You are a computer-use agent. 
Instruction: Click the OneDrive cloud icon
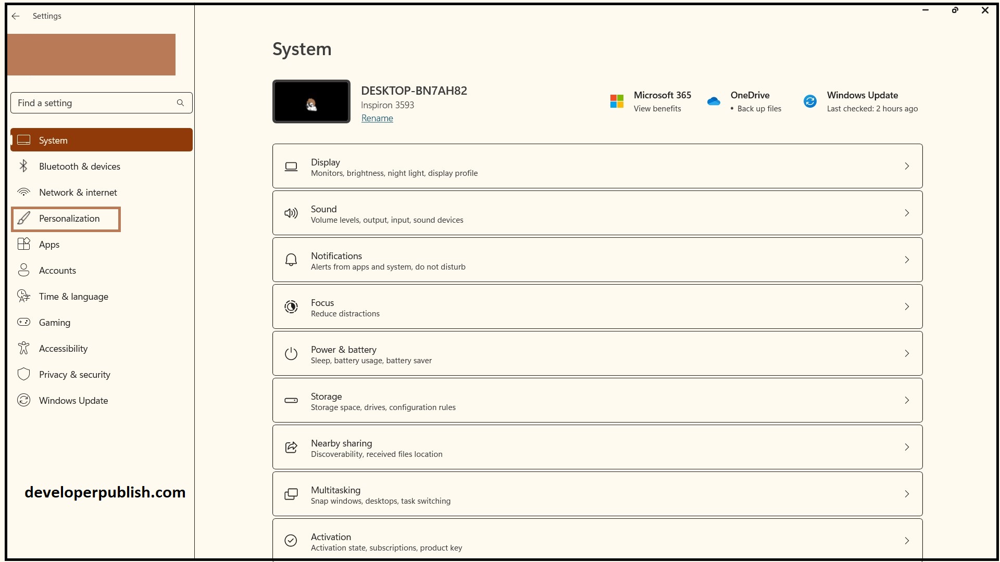pyautogui.click(x=714, y=101)
